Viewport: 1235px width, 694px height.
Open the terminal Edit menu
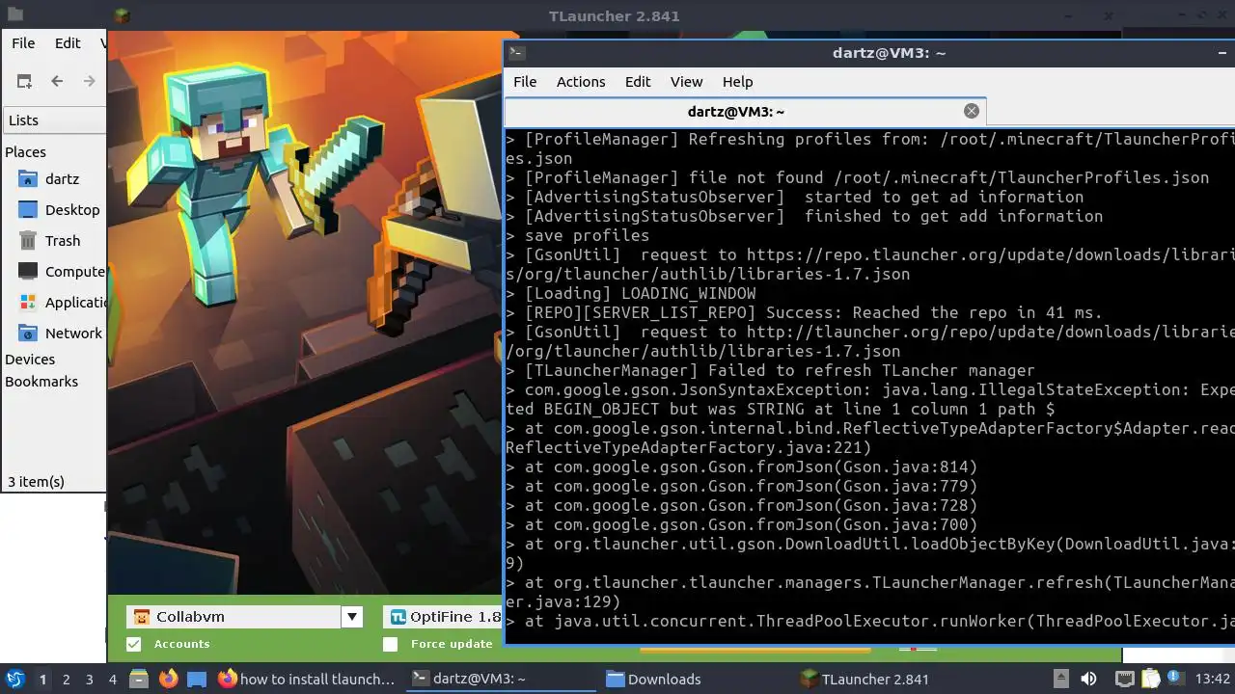click(638, 82)
